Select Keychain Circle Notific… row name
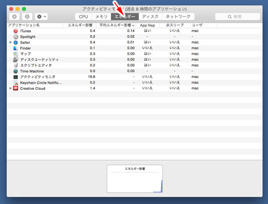Screen dimensions: 268x204 click(41, 82)
